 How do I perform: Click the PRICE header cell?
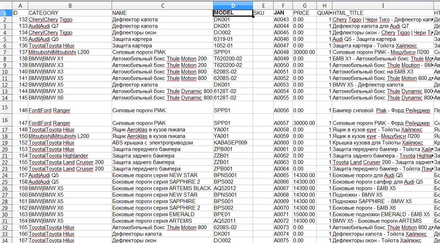coord(304,13)
